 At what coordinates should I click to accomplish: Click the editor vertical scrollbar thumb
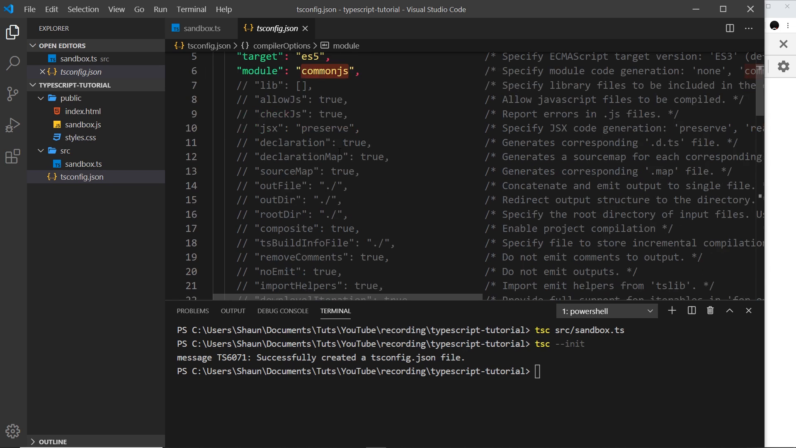(760, 90)
